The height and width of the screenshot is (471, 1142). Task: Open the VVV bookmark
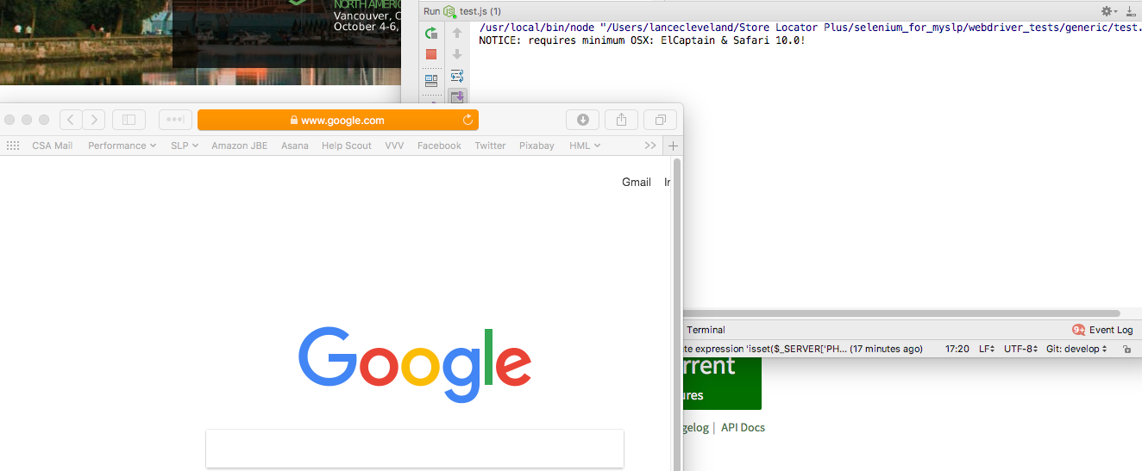click(x=394, y=146)
